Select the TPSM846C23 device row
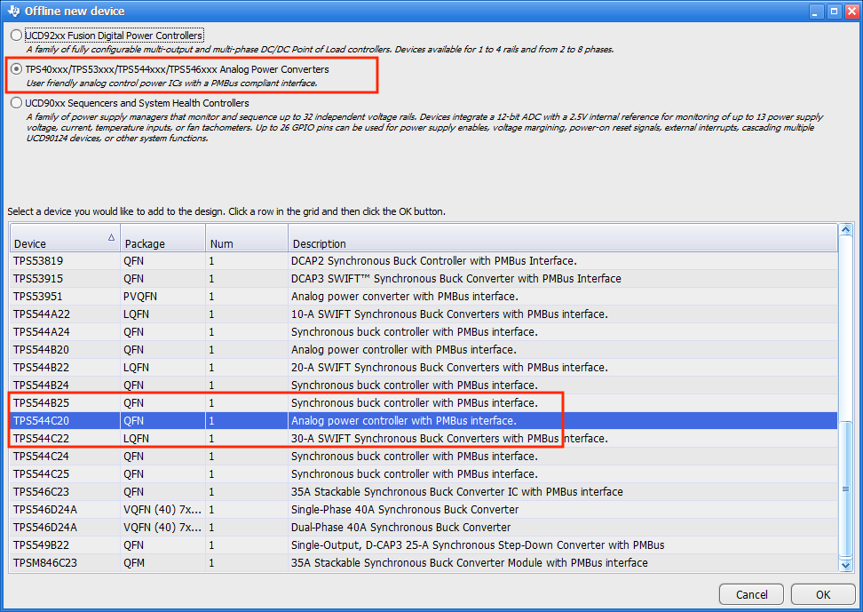 424,562
